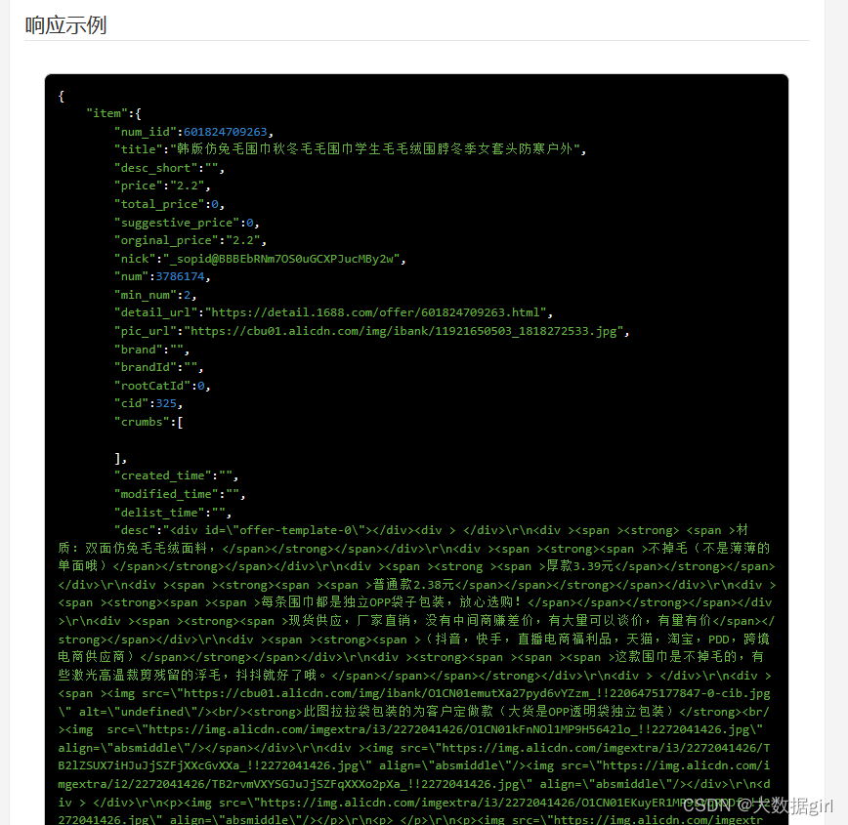
Task: Click the rootCatId value 0
Action: point(200,386)
